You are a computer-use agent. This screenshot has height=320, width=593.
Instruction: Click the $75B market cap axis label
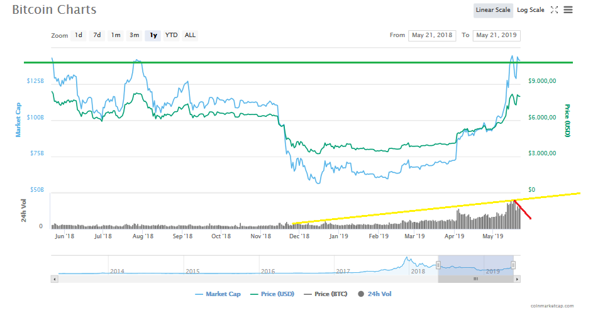pyautogui.click(x=37, y=153)
